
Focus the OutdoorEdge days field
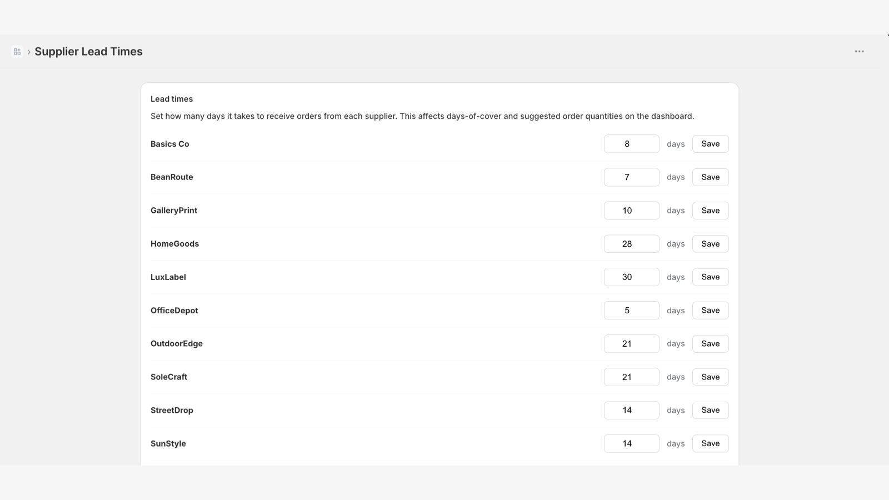pyautogui.click(x=631, y=344)
